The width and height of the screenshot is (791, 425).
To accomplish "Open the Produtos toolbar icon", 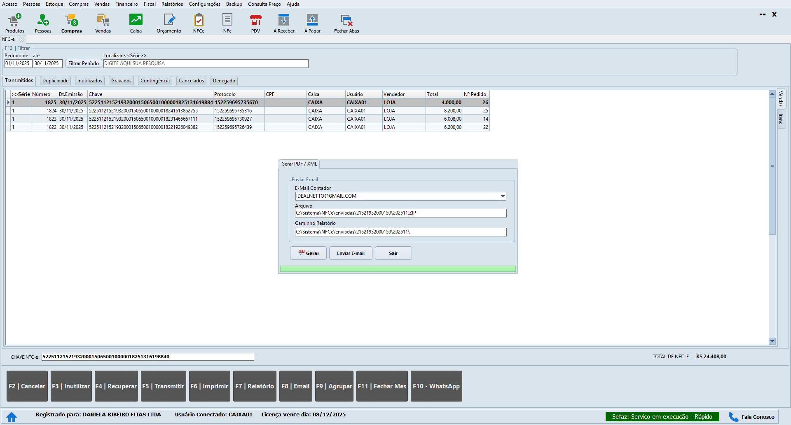I will click(x=15, y=23).
